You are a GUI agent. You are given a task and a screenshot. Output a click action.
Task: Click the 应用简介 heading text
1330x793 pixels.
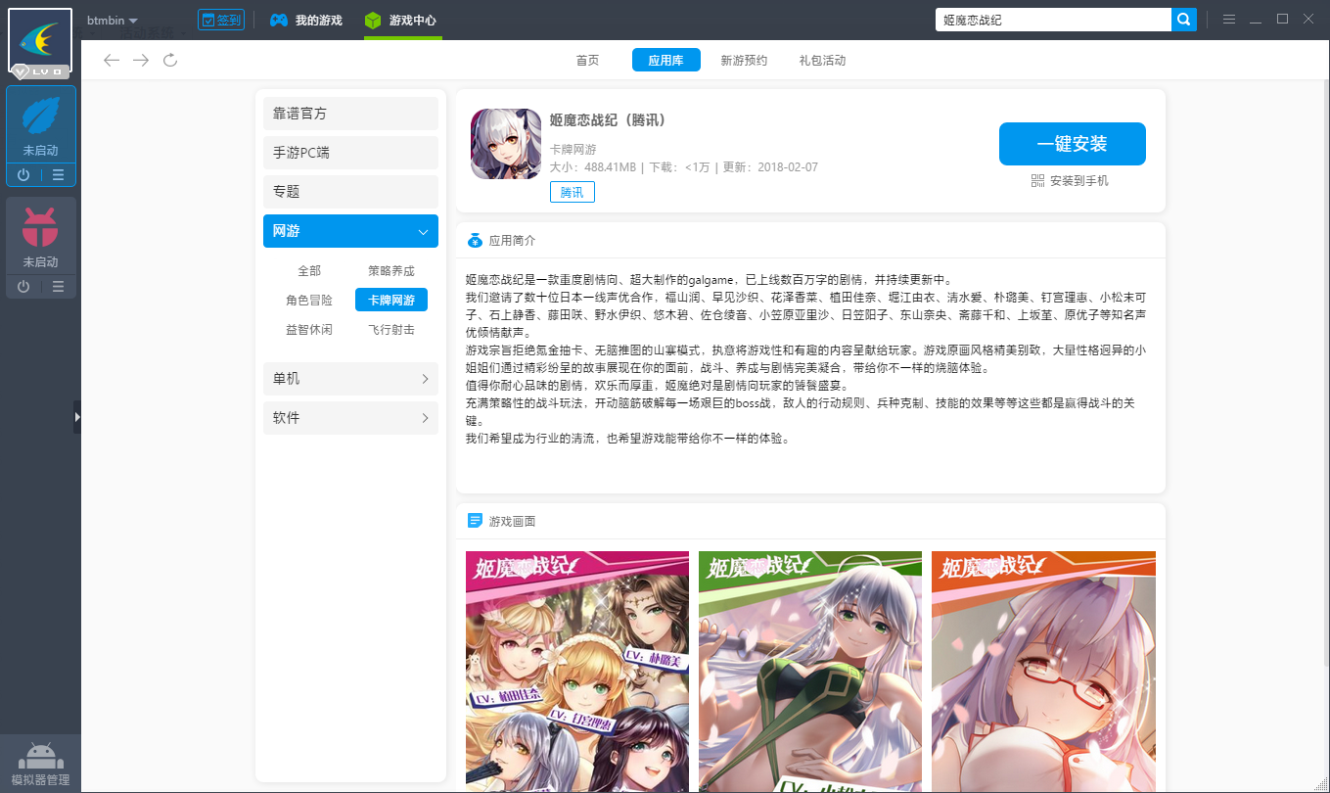tap(513, 241)
